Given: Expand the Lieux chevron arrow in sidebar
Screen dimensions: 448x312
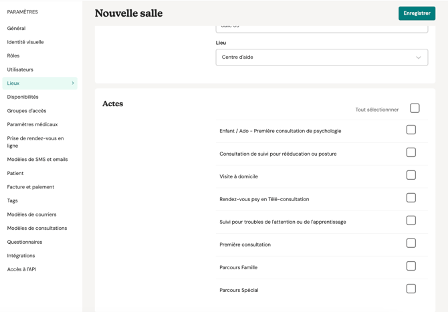Looking at the screenshot, I should point(73,84).
